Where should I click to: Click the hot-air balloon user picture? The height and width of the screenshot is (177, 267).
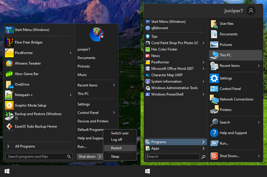[x=97, y=34]
